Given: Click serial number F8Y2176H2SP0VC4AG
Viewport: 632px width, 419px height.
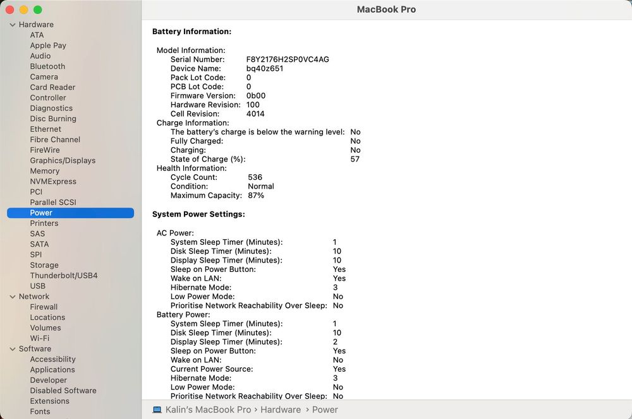Looking at the screenshot, I should click(288, 59).
